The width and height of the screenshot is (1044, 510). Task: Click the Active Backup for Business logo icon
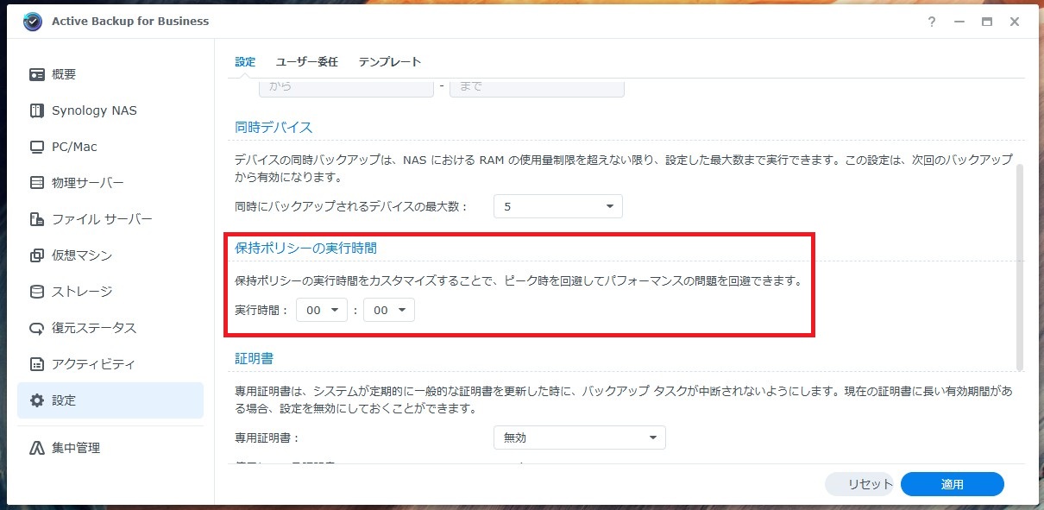[34, 22]
